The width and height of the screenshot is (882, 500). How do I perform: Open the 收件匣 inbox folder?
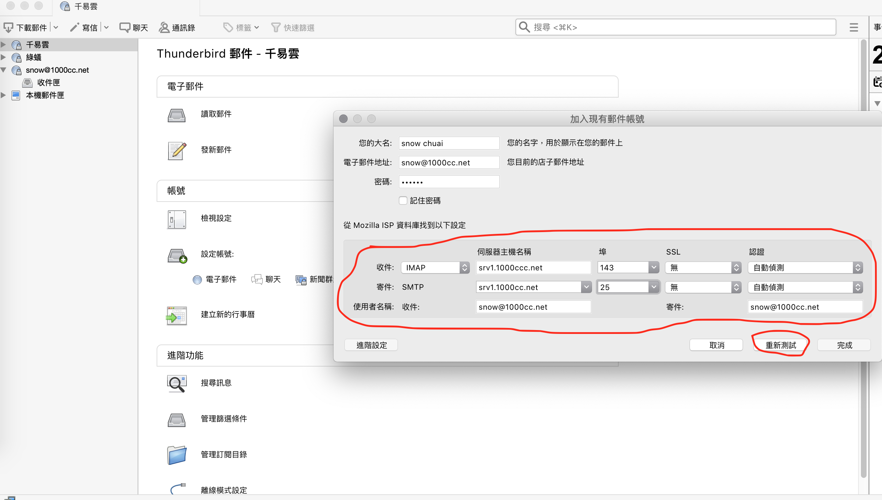tap(69, 83)
